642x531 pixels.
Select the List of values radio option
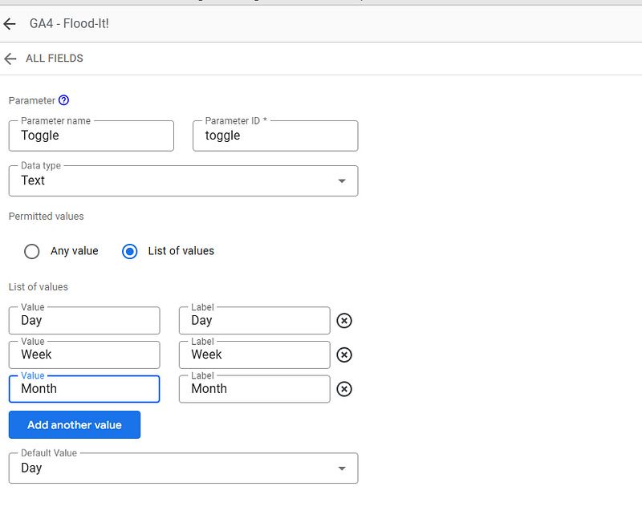click(x=130, y=251)
